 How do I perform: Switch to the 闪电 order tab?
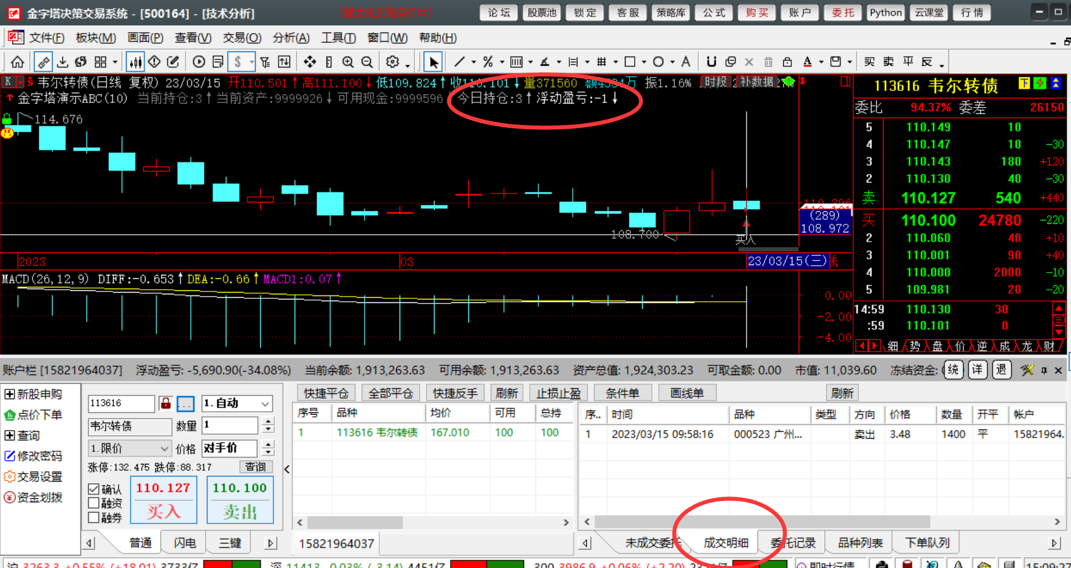click(x=185, y=543)
